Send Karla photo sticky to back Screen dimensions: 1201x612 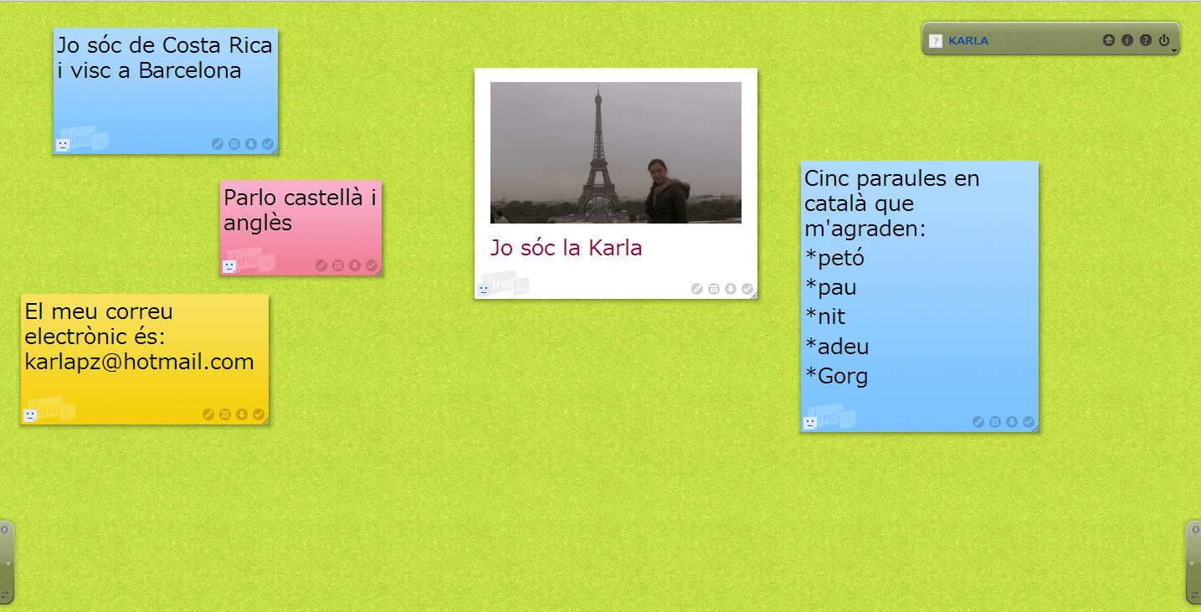pyautogui.click(x=731, y=289)
